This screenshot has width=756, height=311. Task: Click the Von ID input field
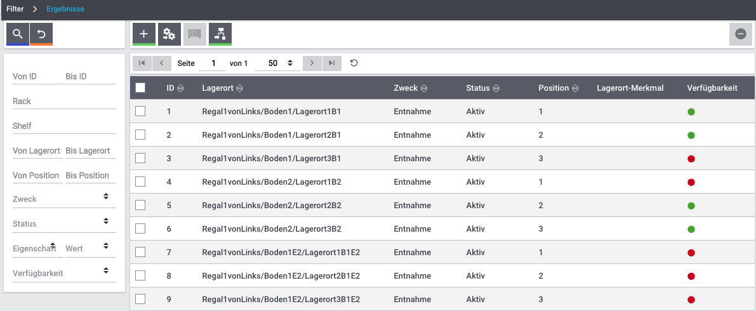(37, 77)
